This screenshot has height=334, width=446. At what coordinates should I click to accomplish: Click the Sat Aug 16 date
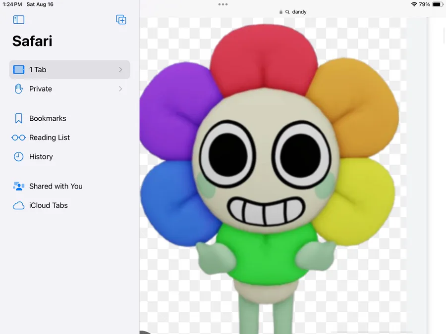click(x=40, y=4)
